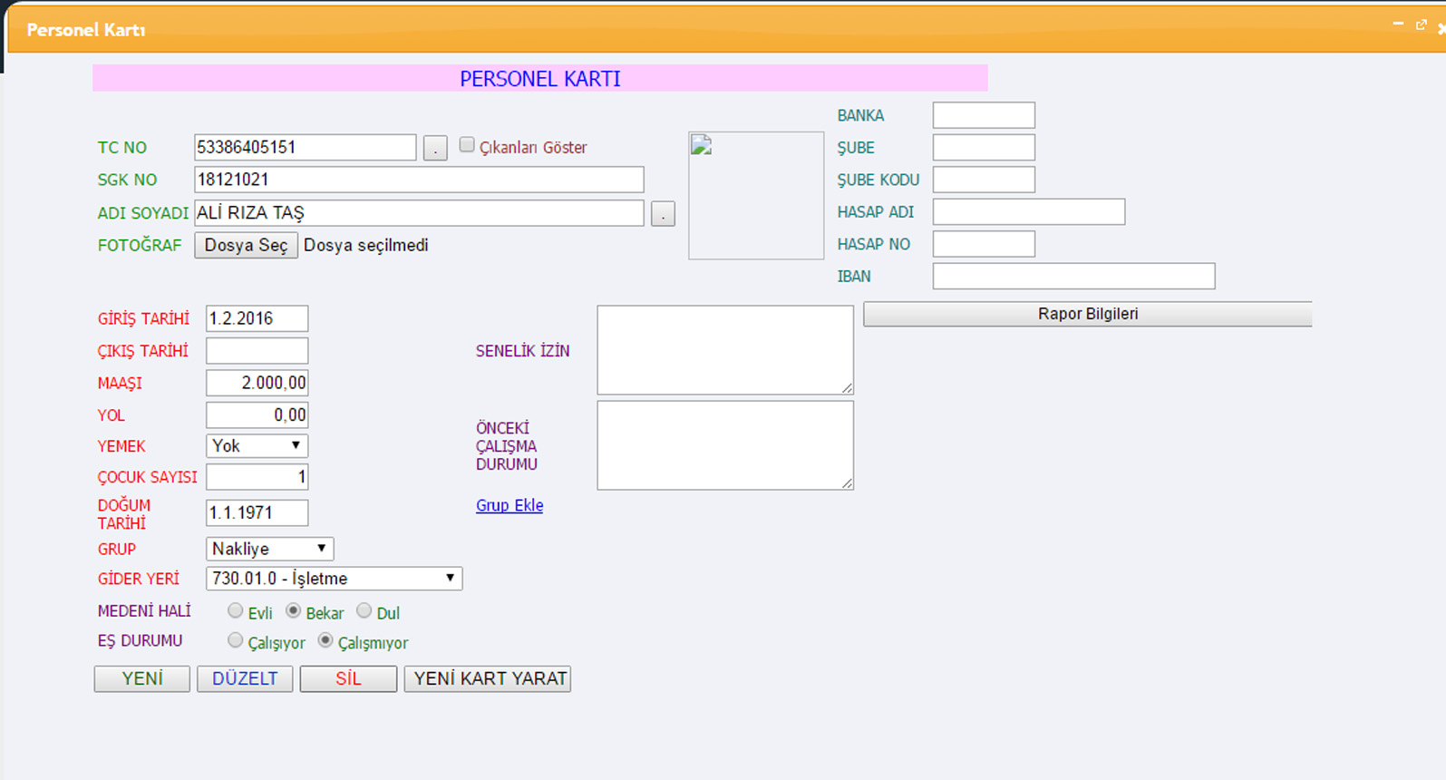Select the Evli marital status
This screenshot has width=1446, height=780.
(x=236, y=611)
